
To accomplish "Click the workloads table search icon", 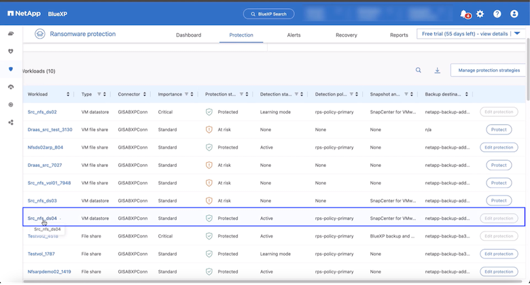I will [x=419, y=70].
